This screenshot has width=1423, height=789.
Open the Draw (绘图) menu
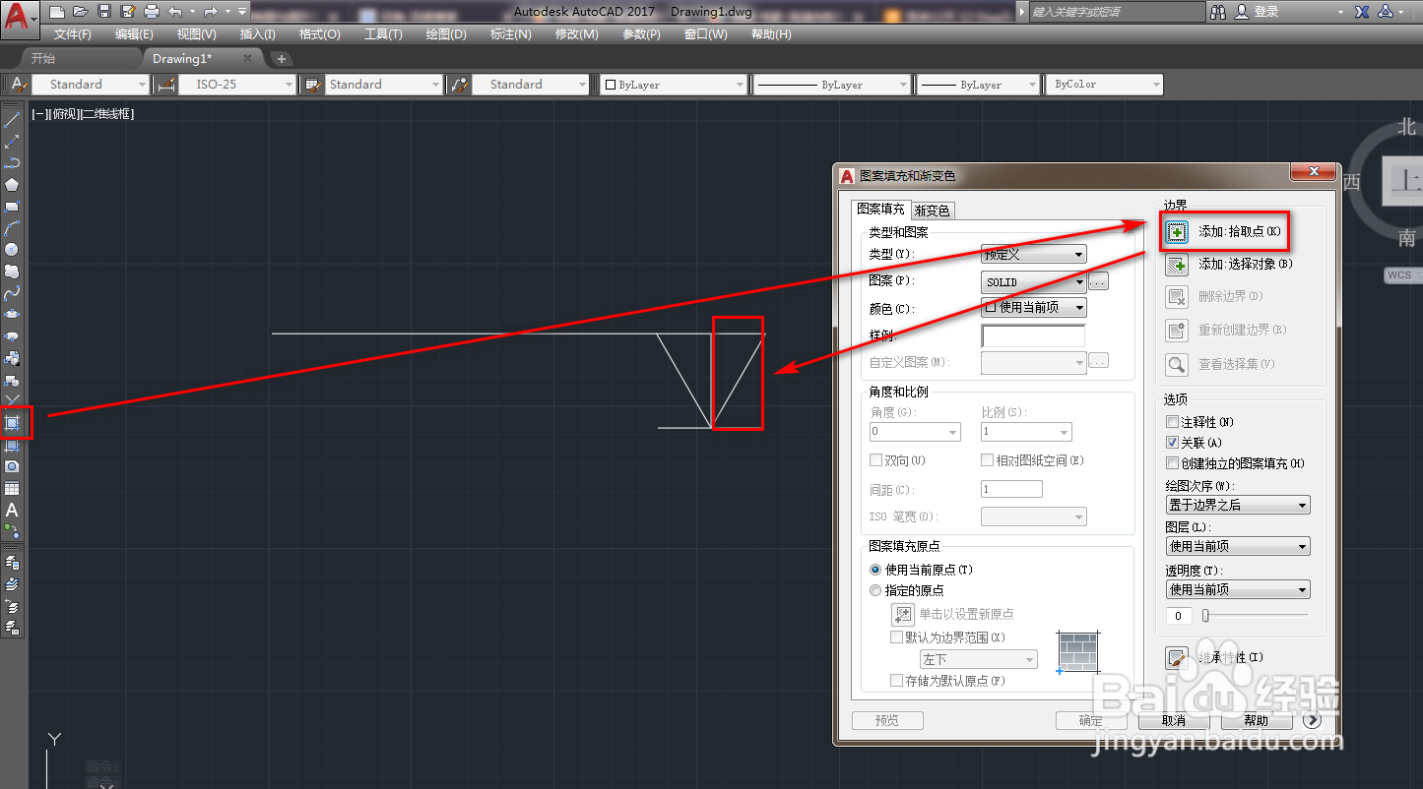[x=446, y=34]
